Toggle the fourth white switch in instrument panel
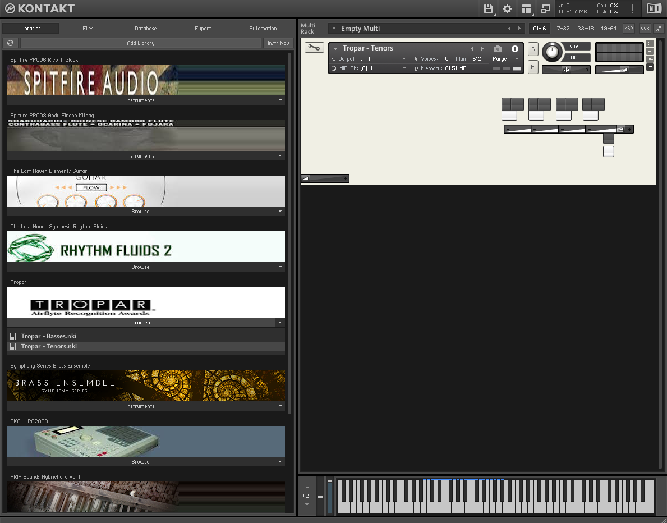The width and height of the screenshot is (667, 523). (x=590, y=116)
